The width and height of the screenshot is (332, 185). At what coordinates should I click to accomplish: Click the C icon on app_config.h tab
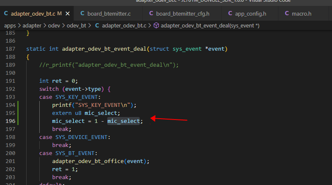(x=230, y=14)
